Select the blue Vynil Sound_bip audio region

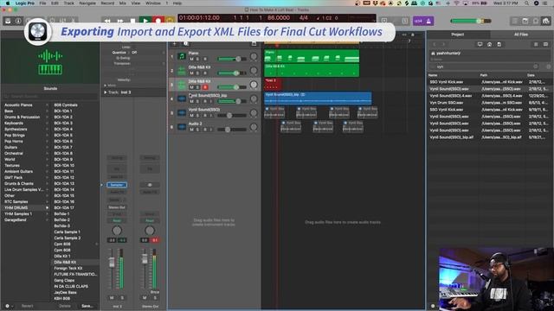pyautogui.click(x=318, y=98)
